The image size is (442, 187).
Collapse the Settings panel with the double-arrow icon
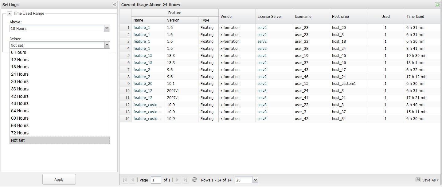coord(115,5)
